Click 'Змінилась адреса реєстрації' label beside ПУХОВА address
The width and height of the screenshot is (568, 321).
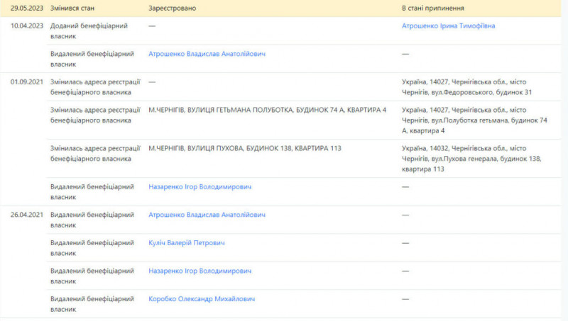coord(95,153)
